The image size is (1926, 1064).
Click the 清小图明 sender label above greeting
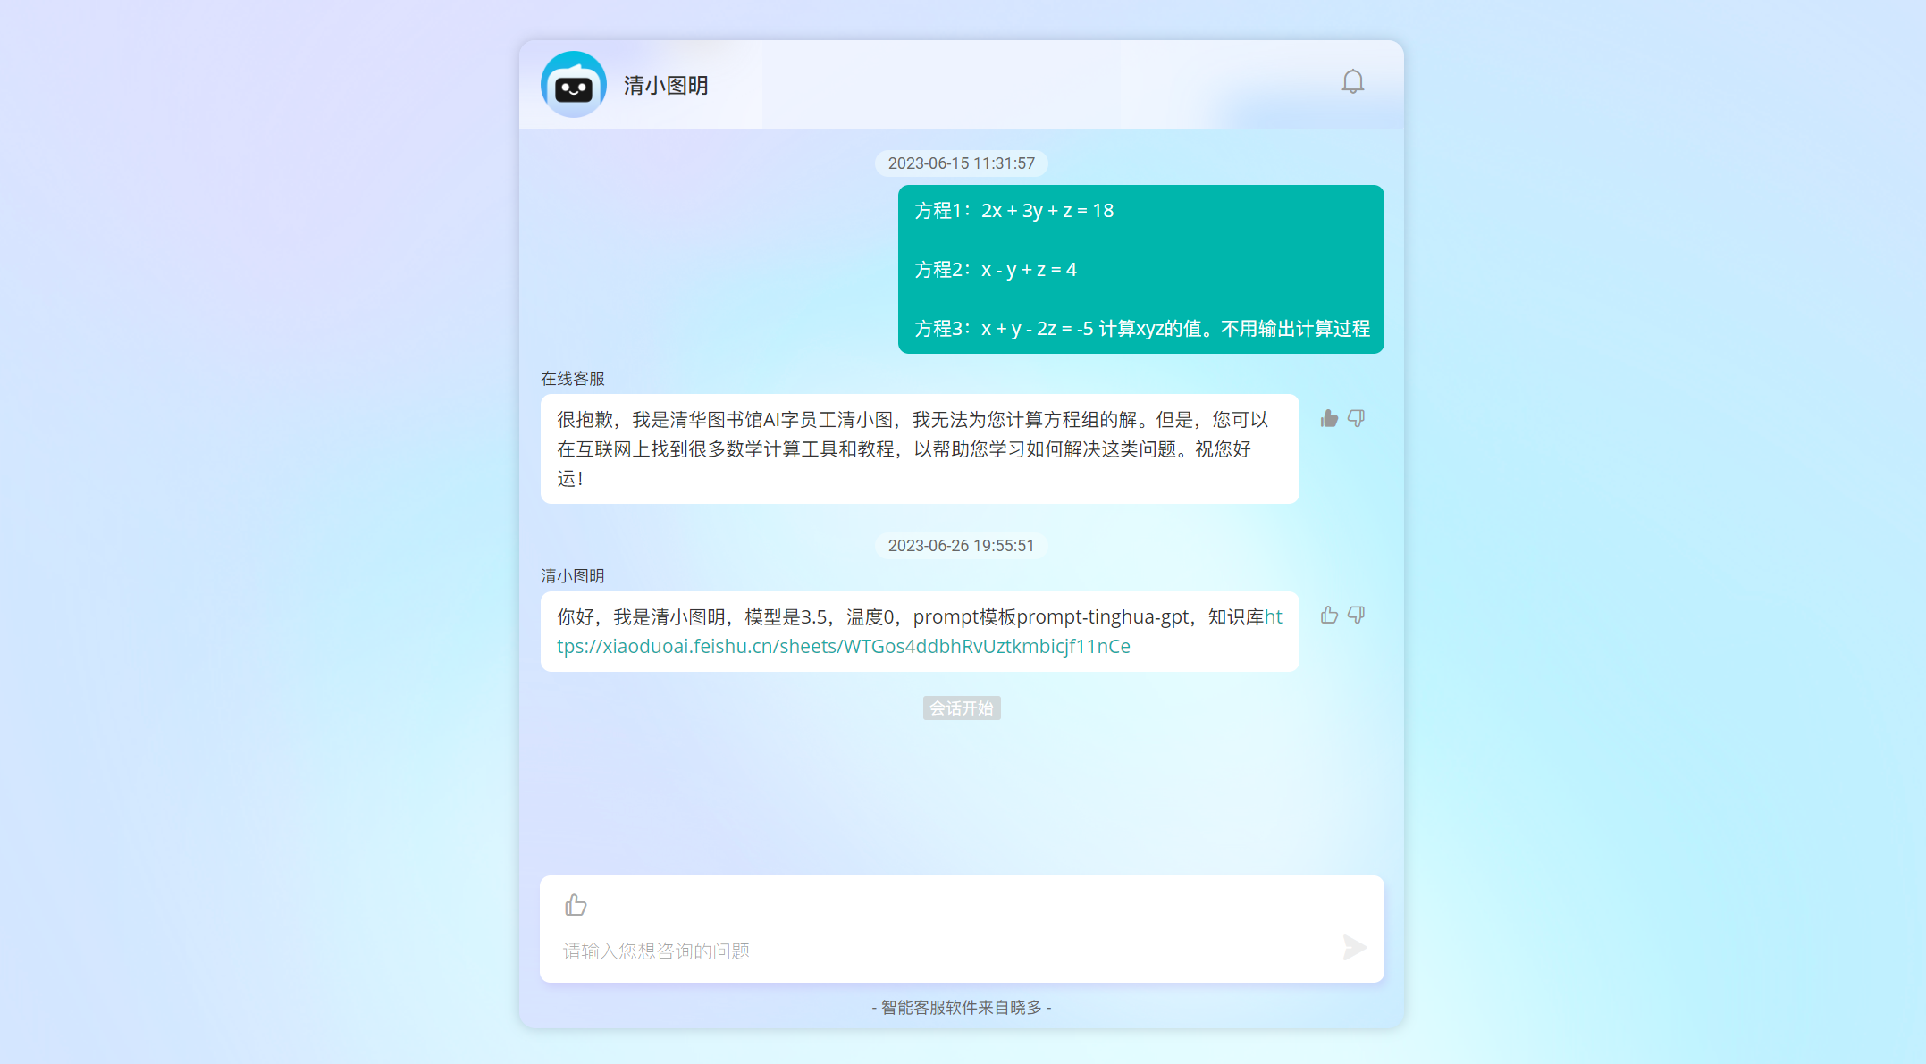pos(573,576)
